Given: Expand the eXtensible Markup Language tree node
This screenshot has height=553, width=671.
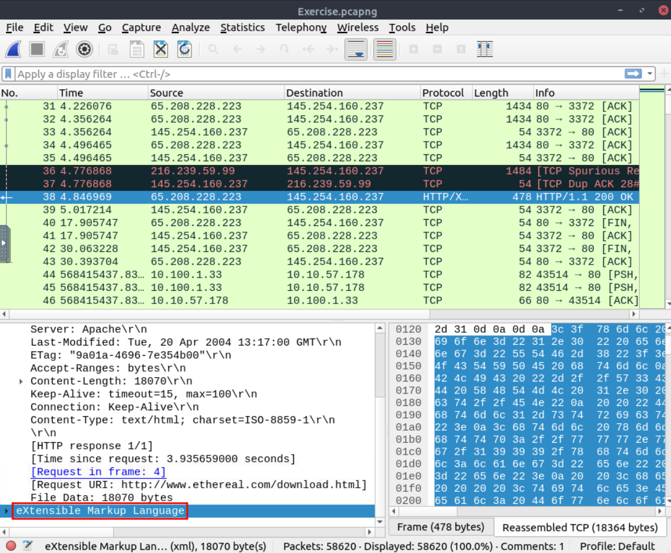Looking at the screenshot, I should coord(7,511).
